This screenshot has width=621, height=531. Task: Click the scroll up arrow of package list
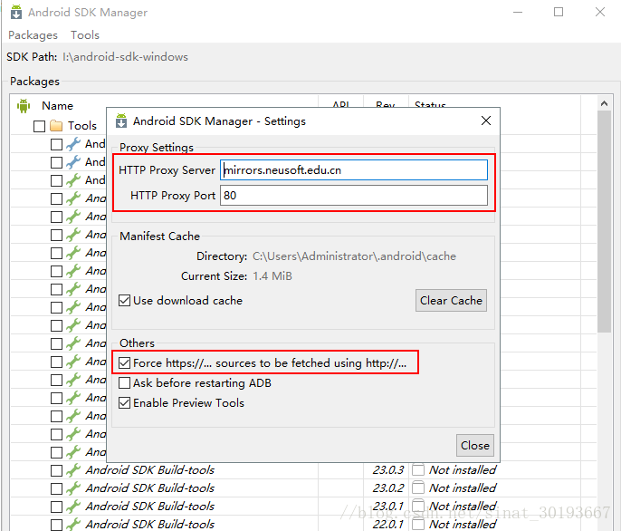click(604, 103)
